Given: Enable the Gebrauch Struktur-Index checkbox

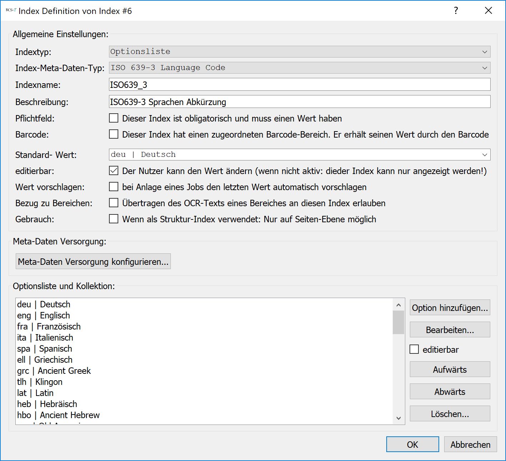Looking at the screenshot, I should click(114, 219).
